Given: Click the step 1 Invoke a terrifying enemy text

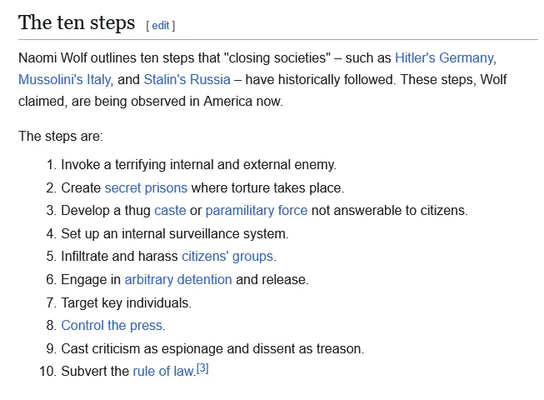Looking at the screenshot, I should [198, 164].
